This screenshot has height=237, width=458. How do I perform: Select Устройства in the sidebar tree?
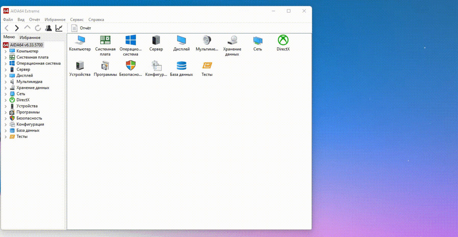[27, 106]
